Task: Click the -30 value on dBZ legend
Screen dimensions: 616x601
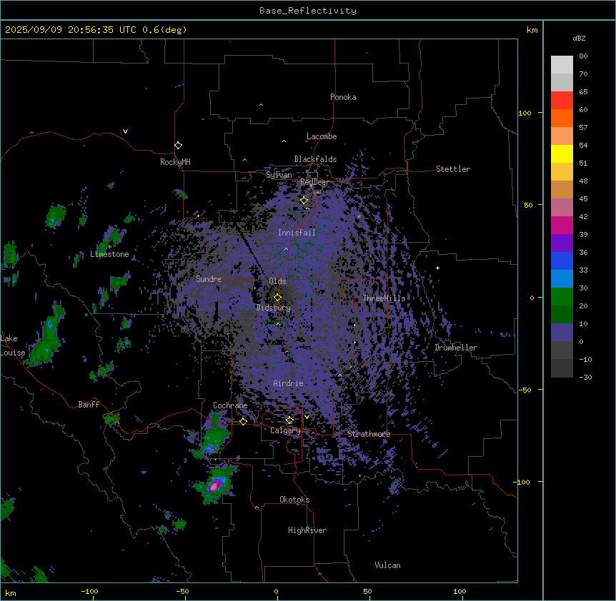Action: [x=585, y=377]
